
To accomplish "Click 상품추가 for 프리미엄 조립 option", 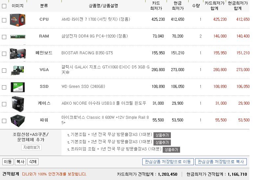I will coord(171,149).
